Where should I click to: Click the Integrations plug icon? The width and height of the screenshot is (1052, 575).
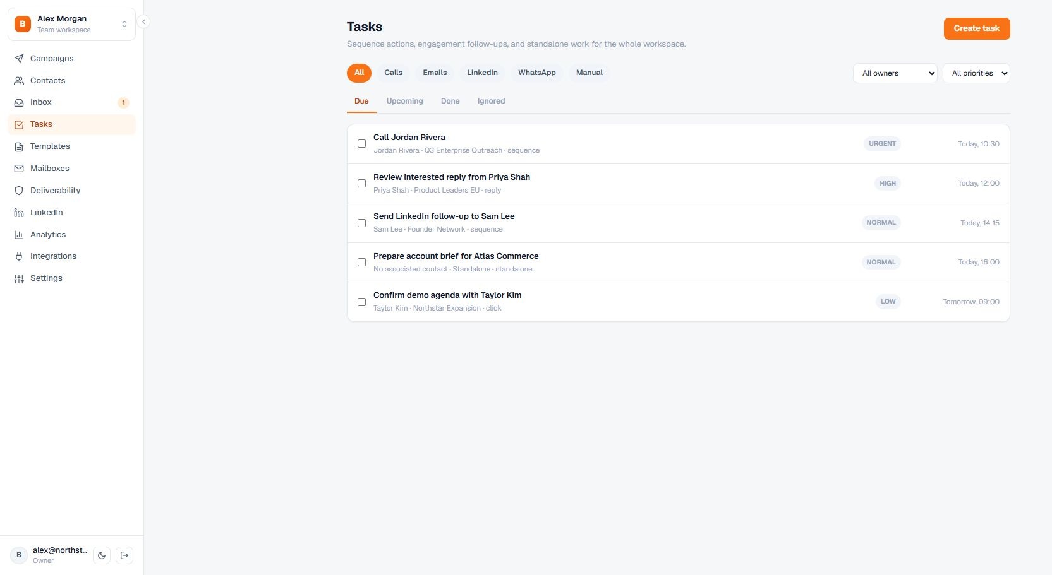point(19,256)
